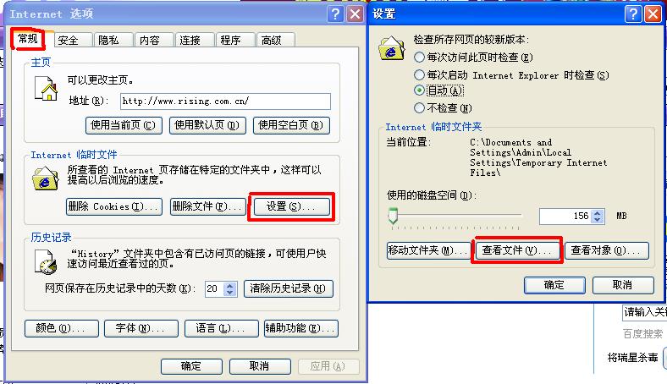Image resolution: width=667 pixels, height=384 pixels.
Task: Click 清除历史记录 button
Action: [289, 288]
